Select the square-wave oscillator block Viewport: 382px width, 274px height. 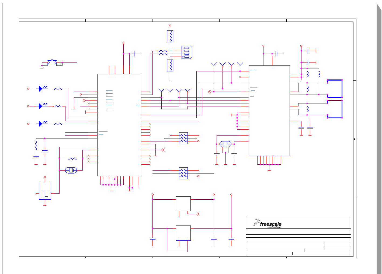pos(45,191)
